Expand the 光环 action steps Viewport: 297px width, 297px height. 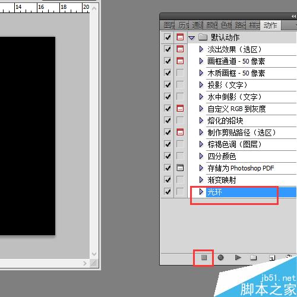click(201, 192)
